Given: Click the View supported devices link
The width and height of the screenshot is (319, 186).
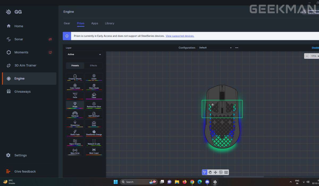Looking at the screenshot, I should 180,36.
